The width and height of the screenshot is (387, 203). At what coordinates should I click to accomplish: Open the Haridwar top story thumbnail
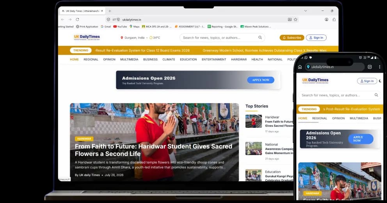254,121
